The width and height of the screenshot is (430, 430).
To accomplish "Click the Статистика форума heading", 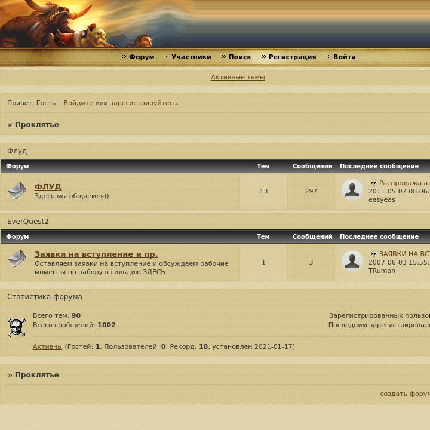I will pos(44,297).
